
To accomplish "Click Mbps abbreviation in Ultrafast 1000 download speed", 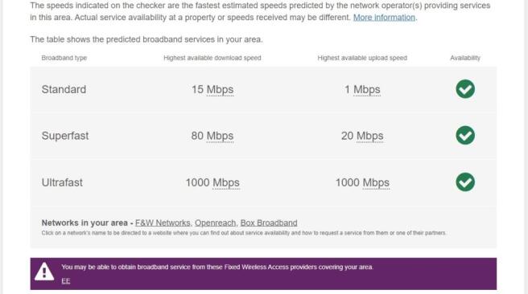I will (x=226, y=183).
